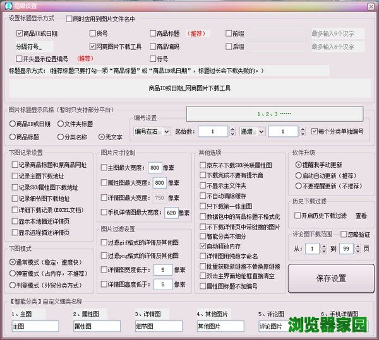The image size is (379, 340).
Task: Uncheck the 商品ID或日期 title checkbox
Action: tap(19, 33)
